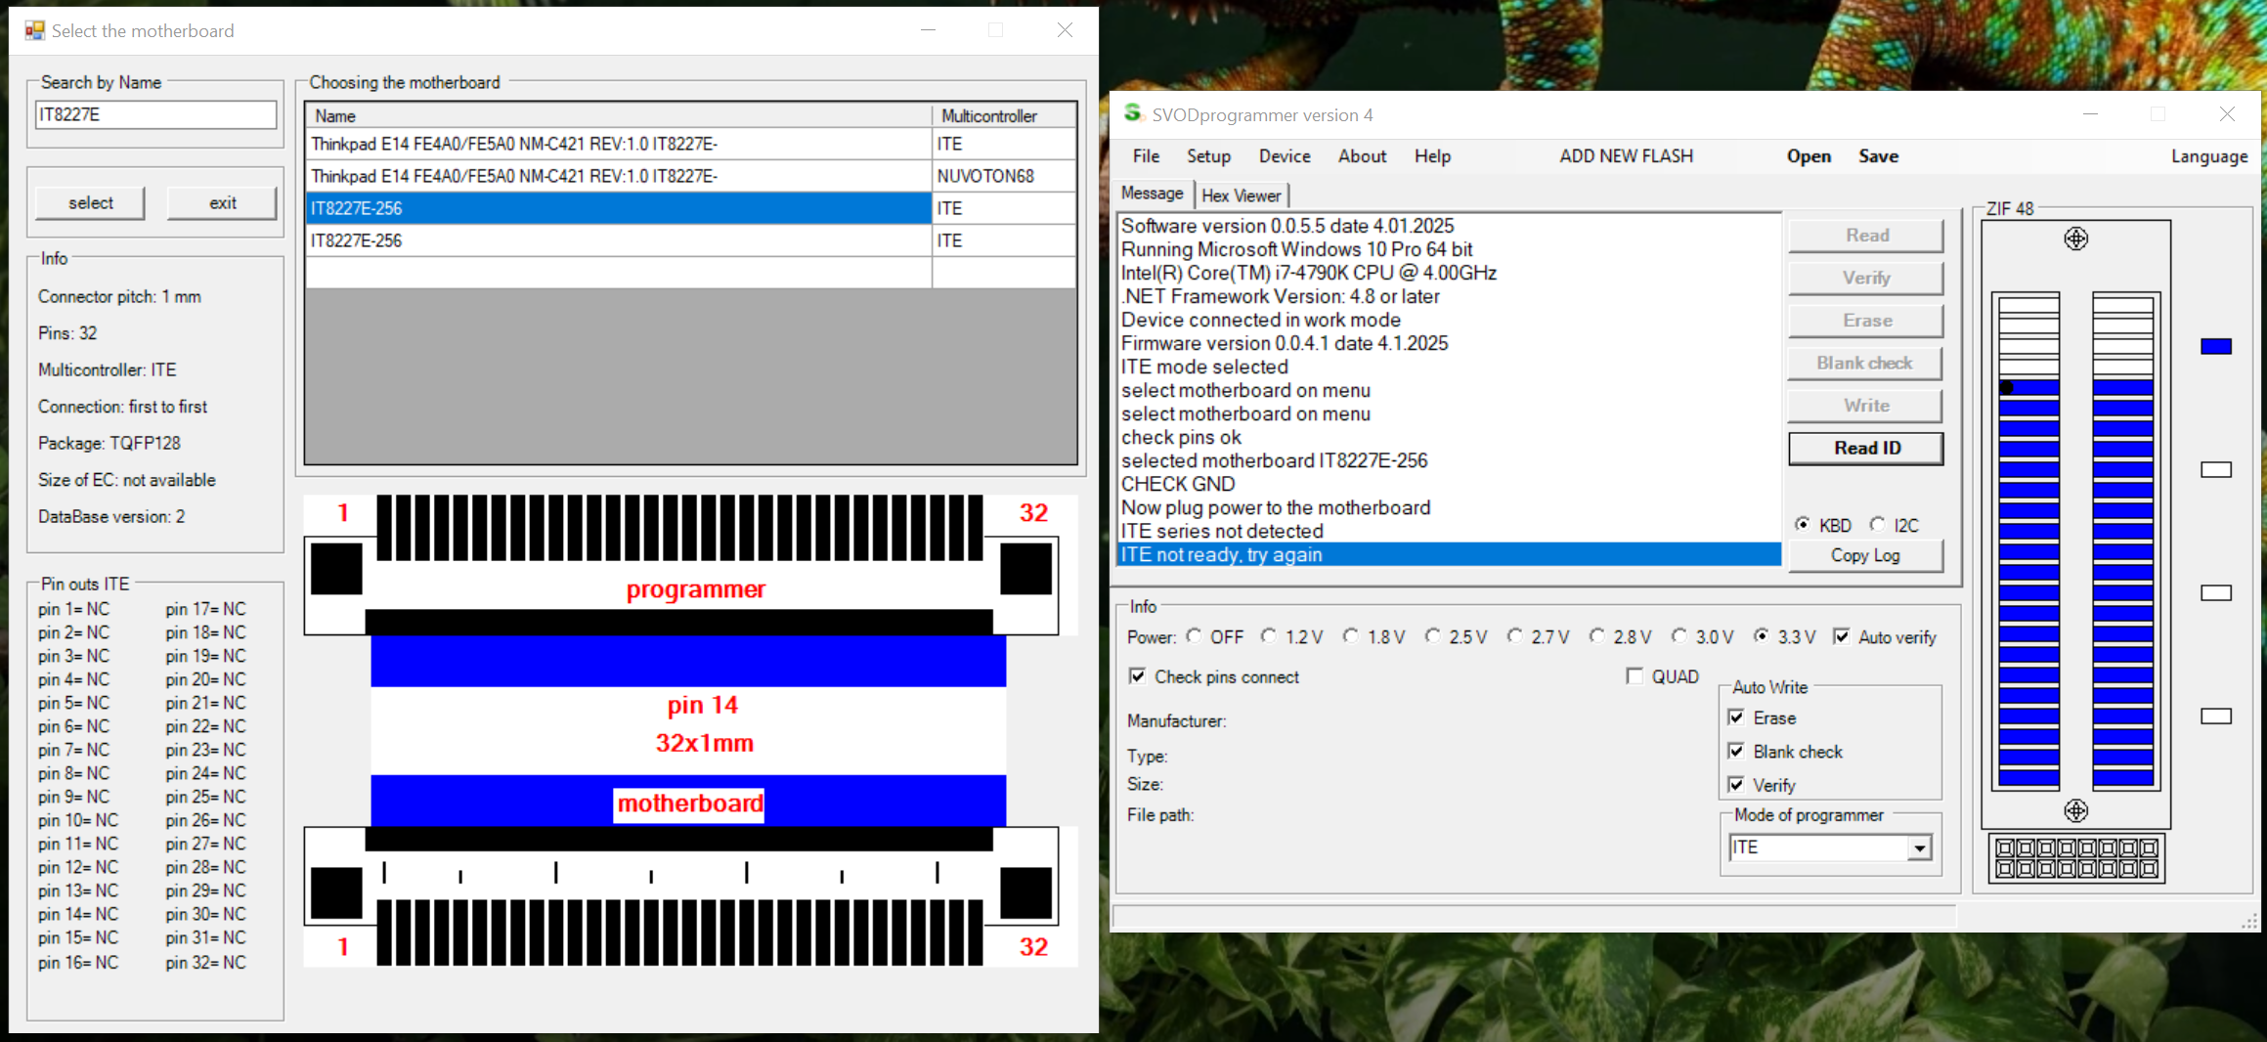Switch interface to I2C radio option
The image size is (2267, 1042).
(1877, 525)
